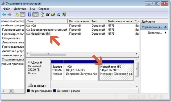Sort by the Файловая система column header
This screenshot has width=171, height=102.
pyautogui.click(x=120, y=21)
